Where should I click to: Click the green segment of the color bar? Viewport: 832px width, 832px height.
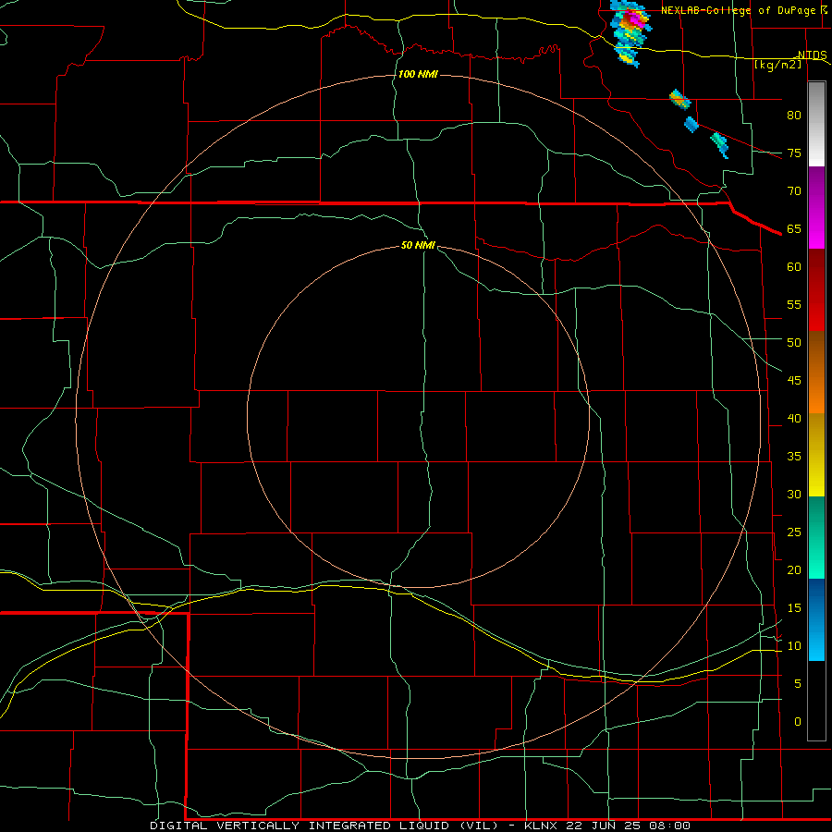coord(816,537)
